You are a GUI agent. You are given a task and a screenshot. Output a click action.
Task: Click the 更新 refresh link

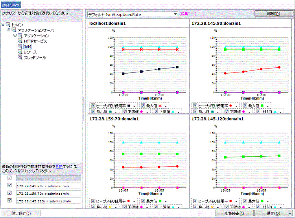pos(59,166)
